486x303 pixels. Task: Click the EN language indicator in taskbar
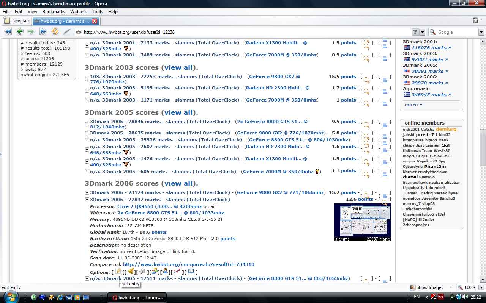417,297
